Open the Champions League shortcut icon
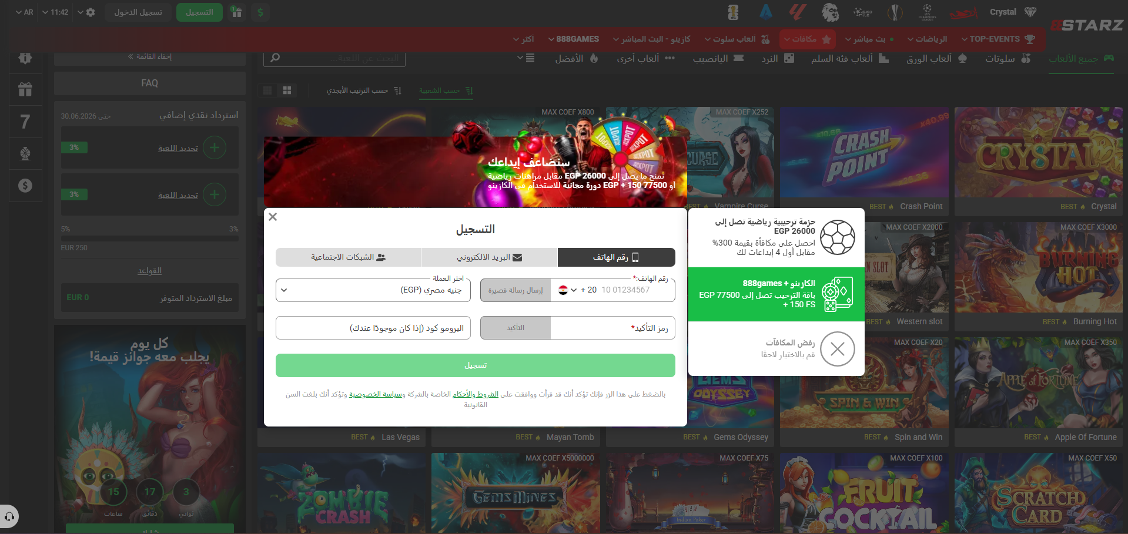 coord(927,12)
